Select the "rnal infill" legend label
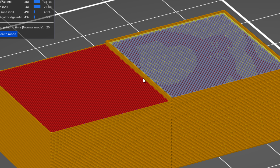This screenshot has width=280, height=168. tap(6, 2)
